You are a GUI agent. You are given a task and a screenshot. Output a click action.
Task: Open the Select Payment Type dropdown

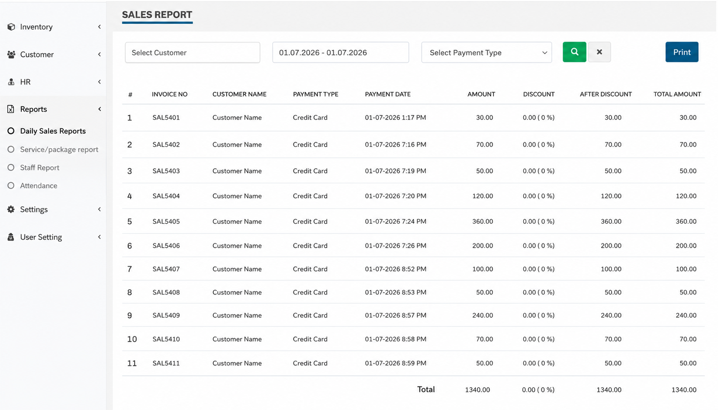coord(486,52)
